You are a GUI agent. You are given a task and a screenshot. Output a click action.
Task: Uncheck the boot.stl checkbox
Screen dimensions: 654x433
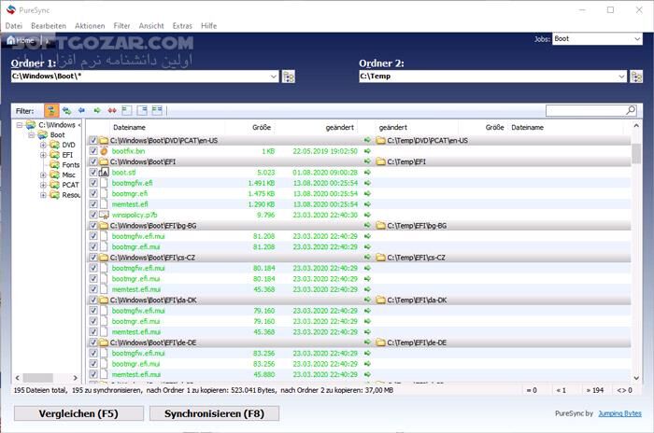(93, 172)
